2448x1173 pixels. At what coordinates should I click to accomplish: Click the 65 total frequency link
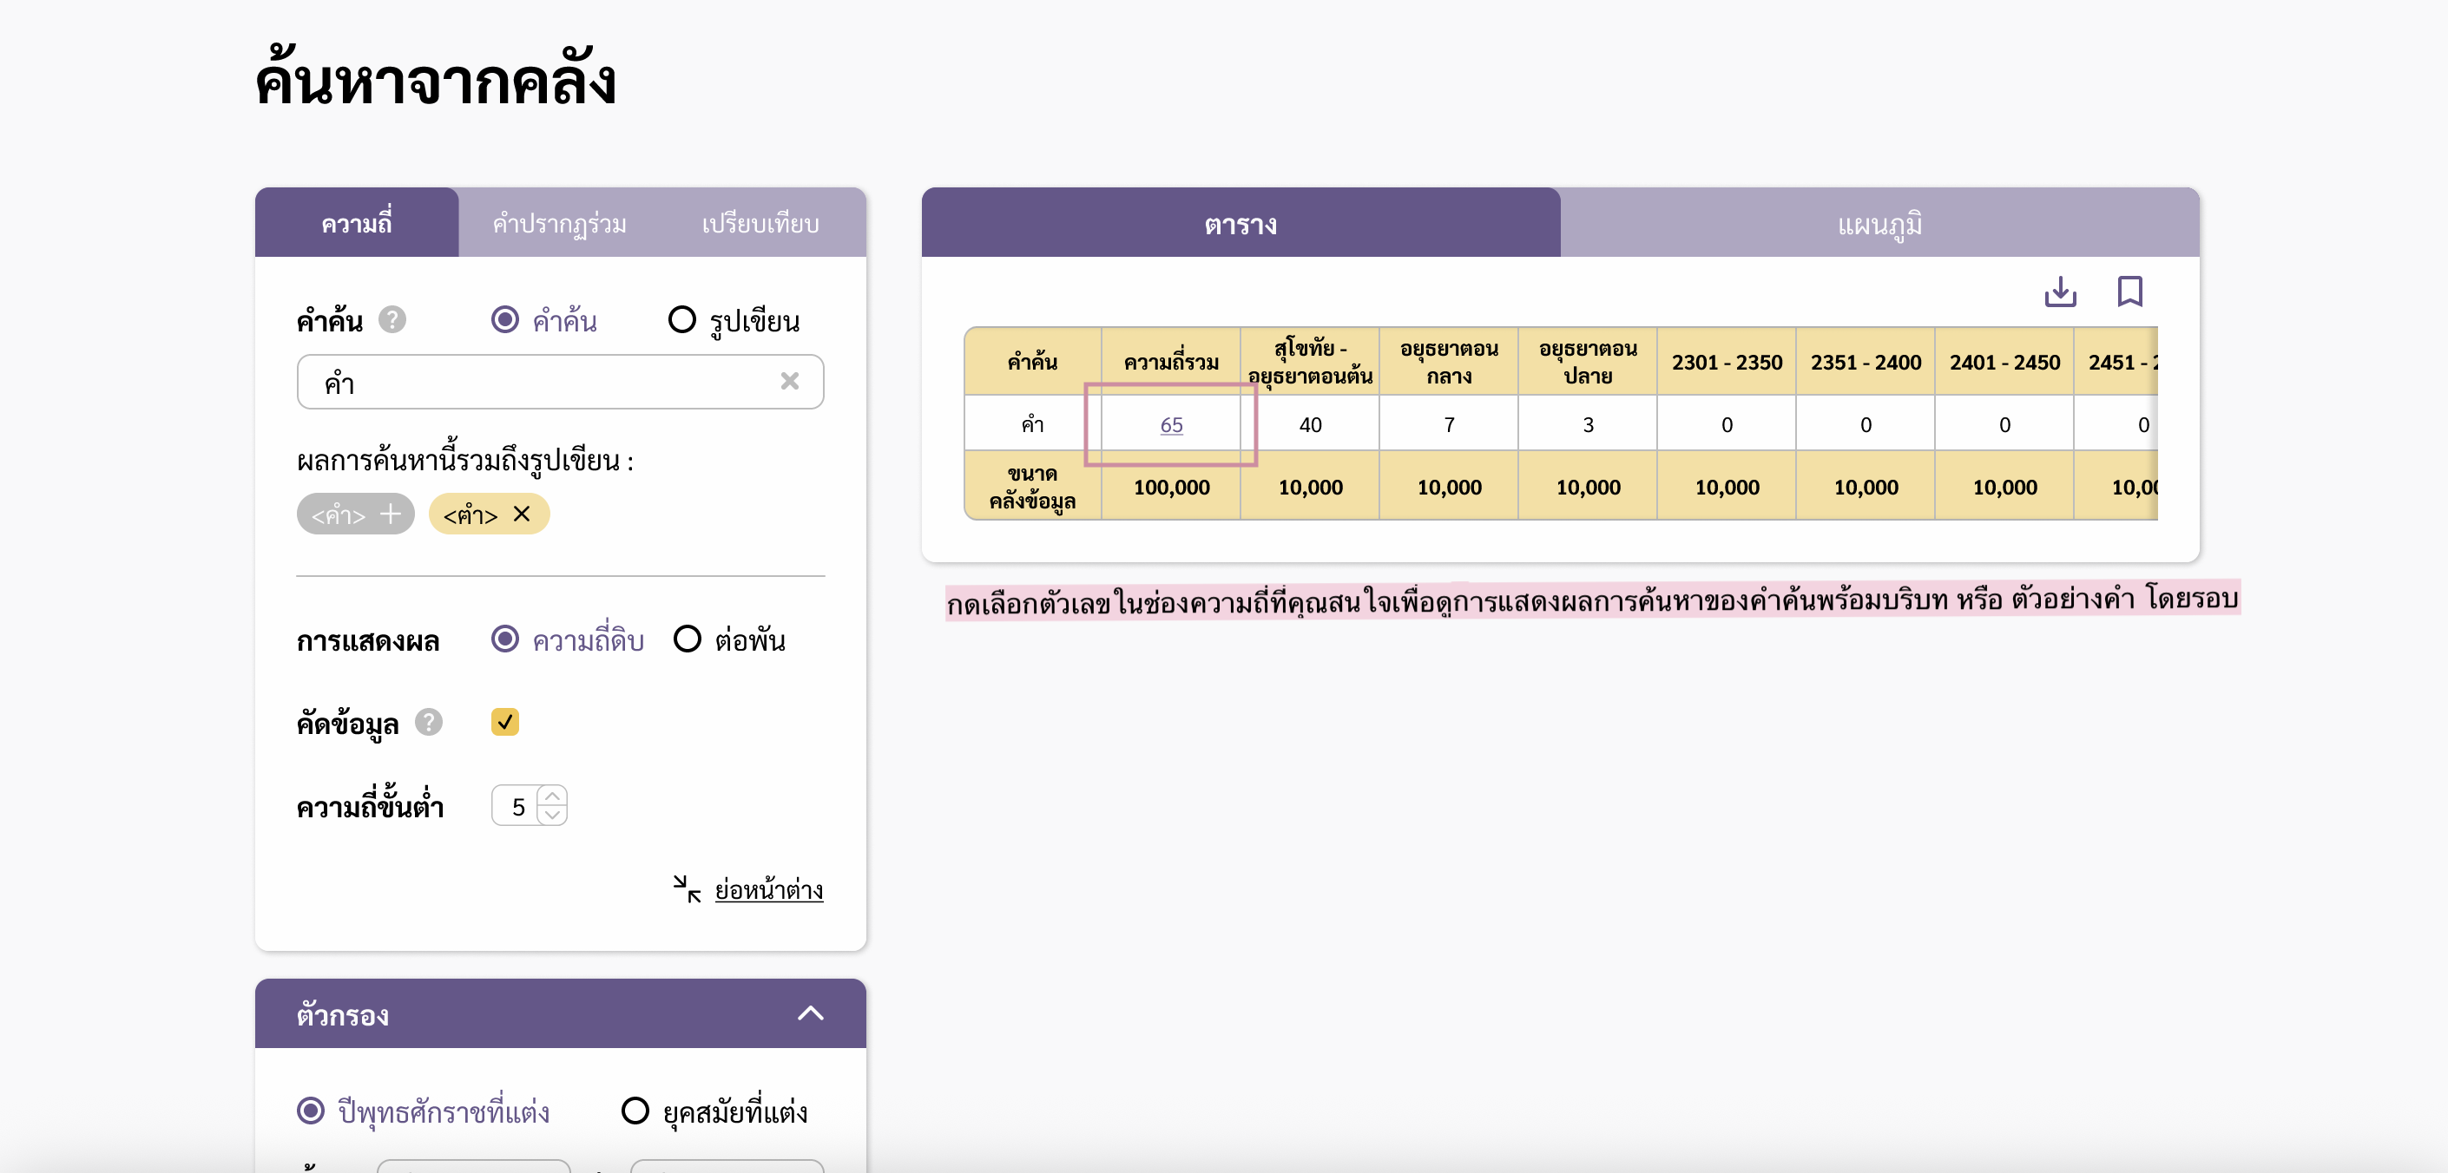coord(1171,424)
